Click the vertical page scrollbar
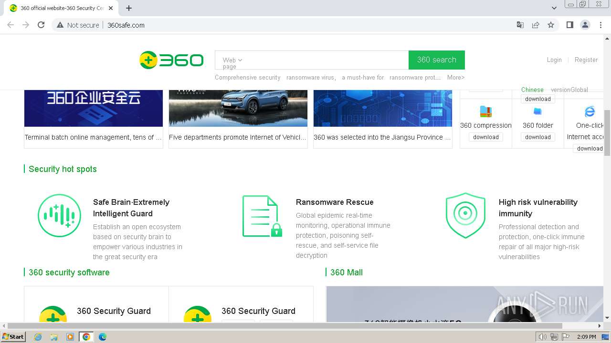This screenshot has width=611, height=343. (x=607, y=132)
